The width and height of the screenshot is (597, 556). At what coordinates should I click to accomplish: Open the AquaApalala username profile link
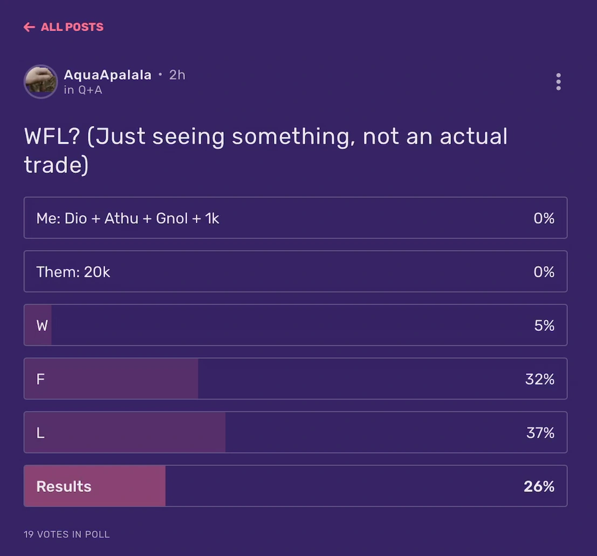pos(107,75)
